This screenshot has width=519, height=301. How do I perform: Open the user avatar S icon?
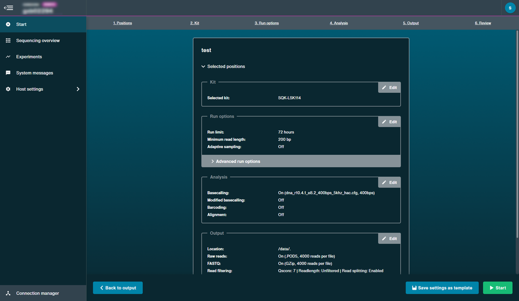pos(510,8)
